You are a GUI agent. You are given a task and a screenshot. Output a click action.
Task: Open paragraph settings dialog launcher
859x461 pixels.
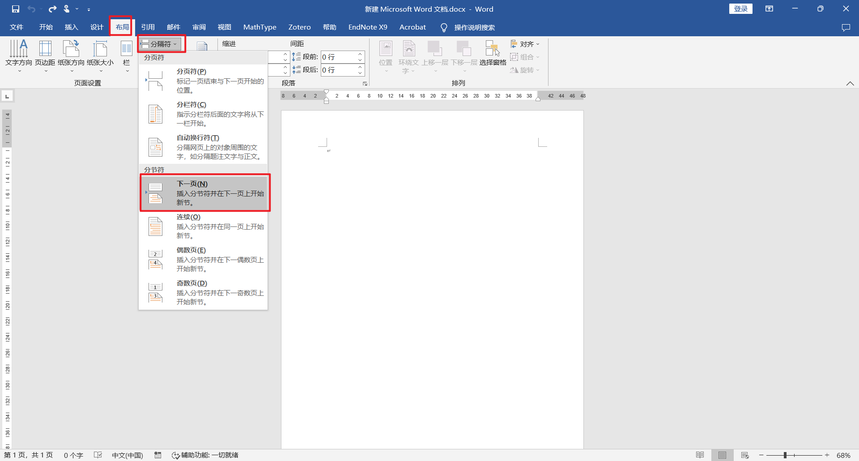(365, 84)
